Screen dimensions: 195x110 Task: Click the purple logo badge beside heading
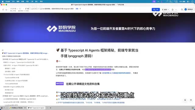pos(60,84)
